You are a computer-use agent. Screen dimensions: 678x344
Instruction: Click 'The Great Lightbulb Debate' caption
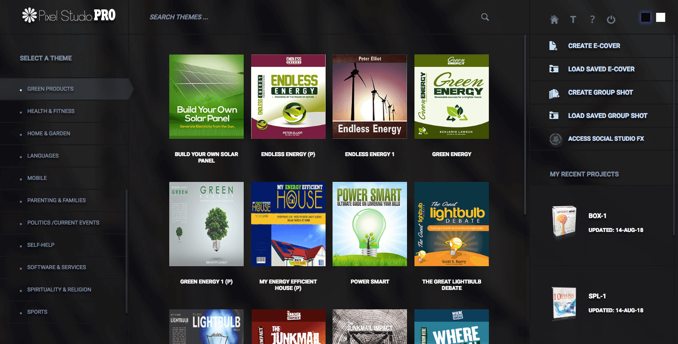[x=452, y=285]
